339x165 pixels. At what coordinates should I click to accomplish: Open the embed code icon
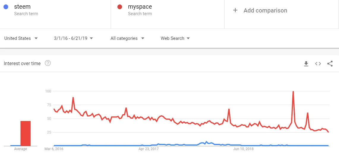click(x=318, y=64)
